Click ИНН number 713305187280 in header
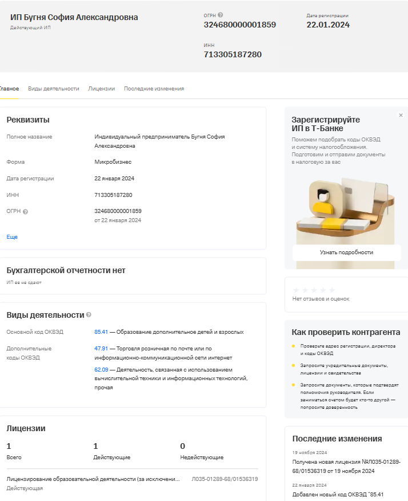The image size is (408, 501). (233, 54)
